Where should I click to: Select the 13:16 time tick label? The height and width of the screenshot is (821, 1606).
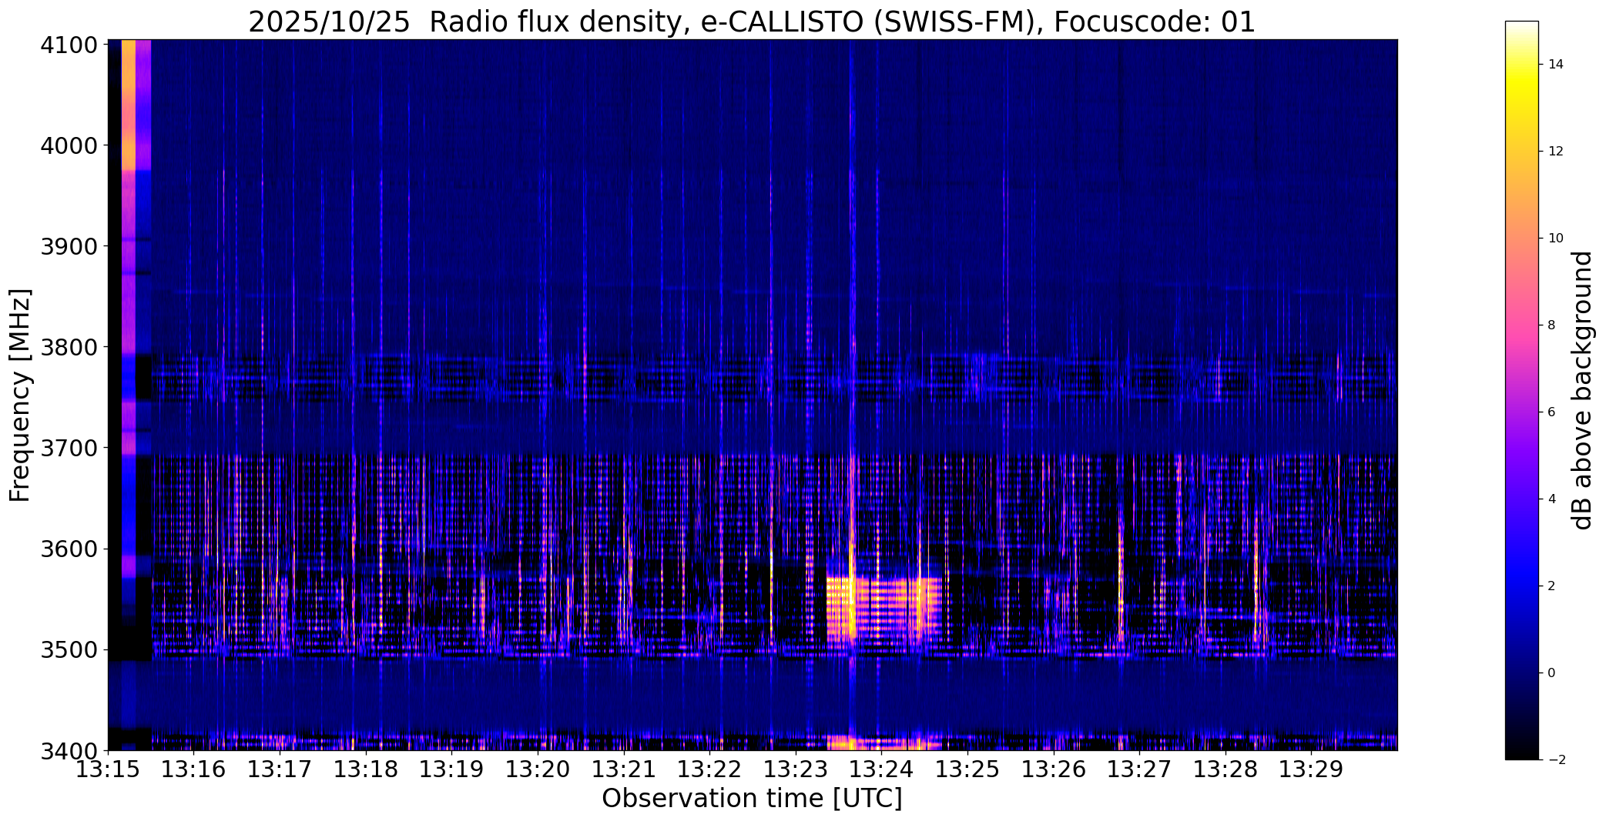tap(193, 769)
